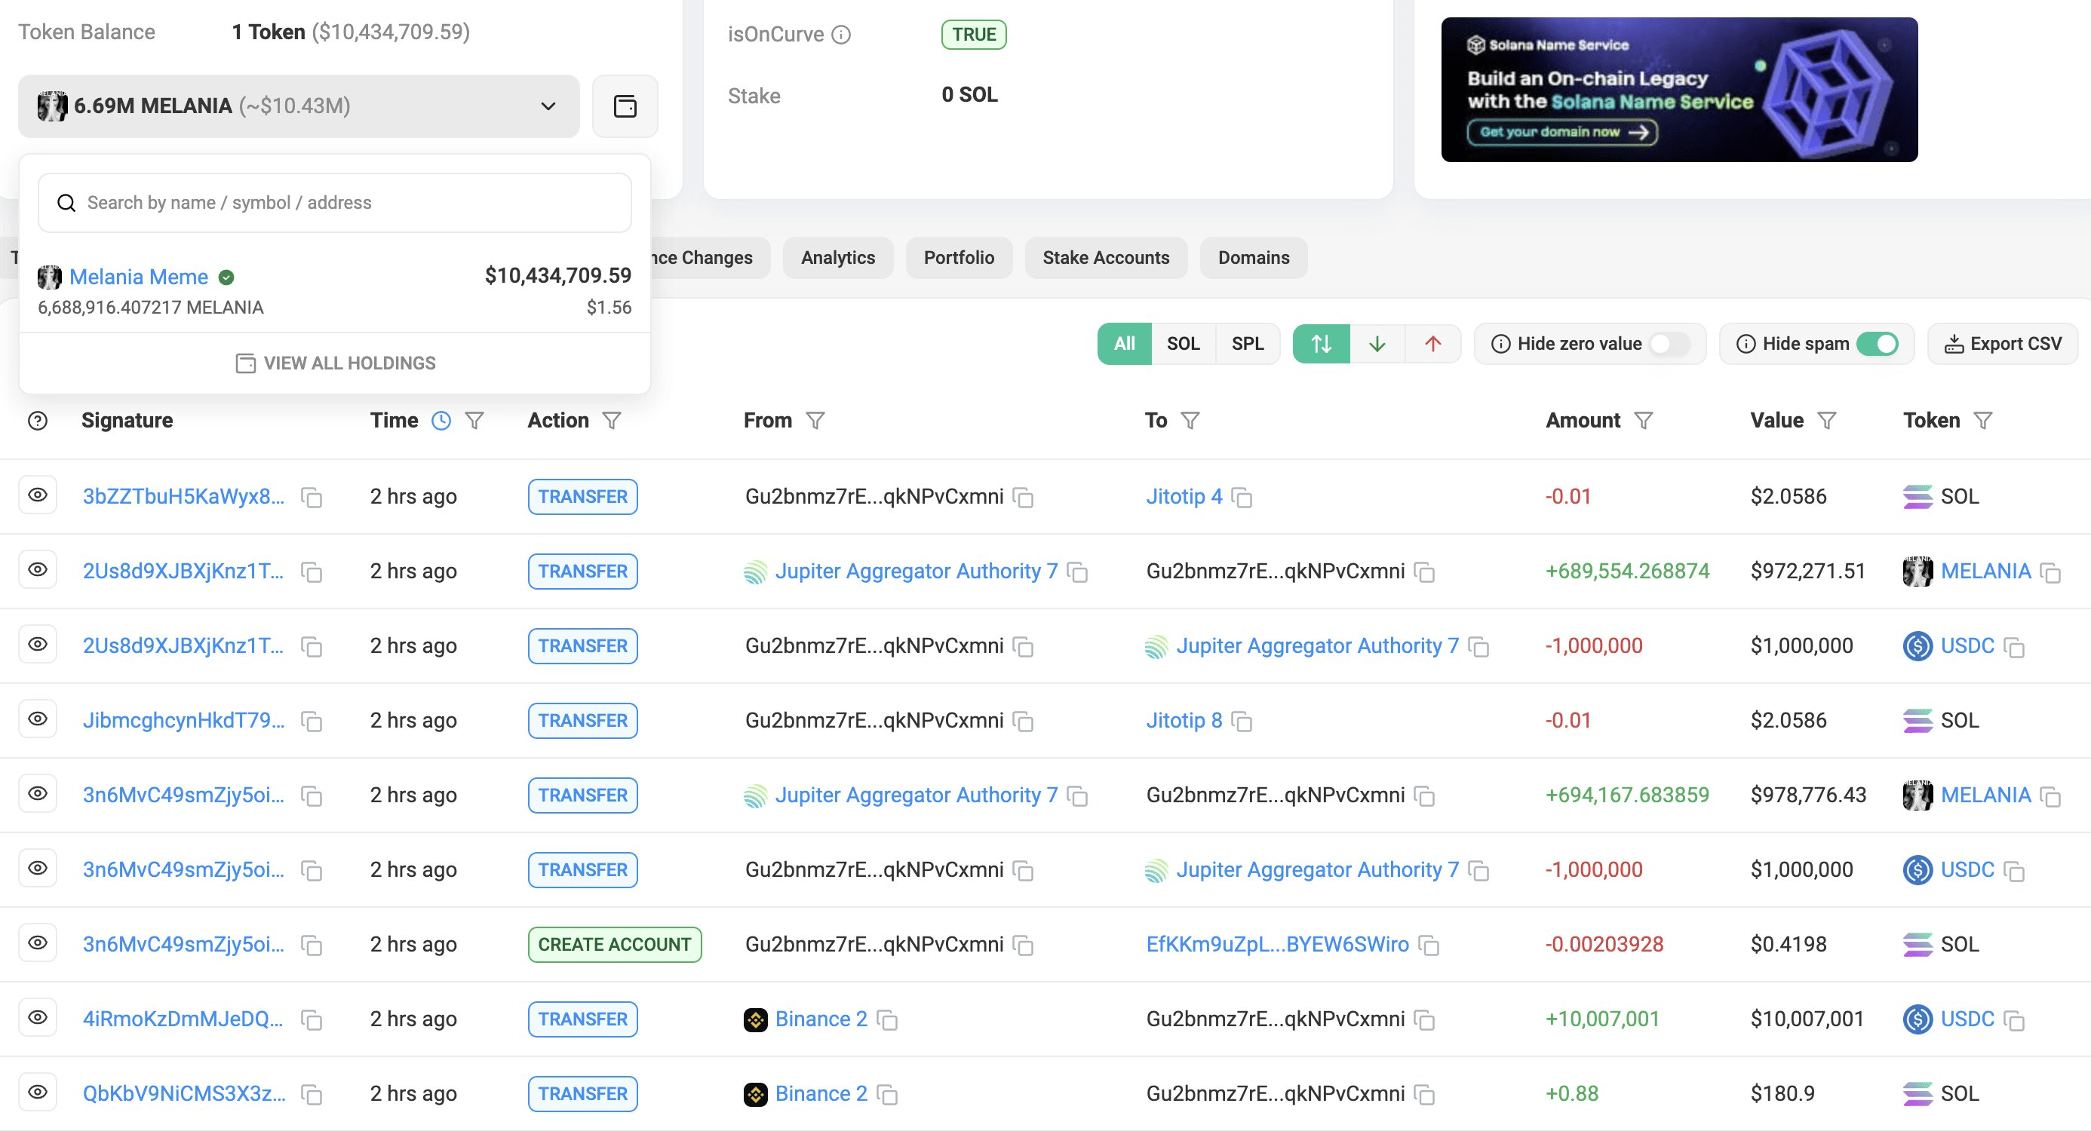Click the filter icon on the Action column
Screen dimensions: 2091x1131
(x=610, y=420)
